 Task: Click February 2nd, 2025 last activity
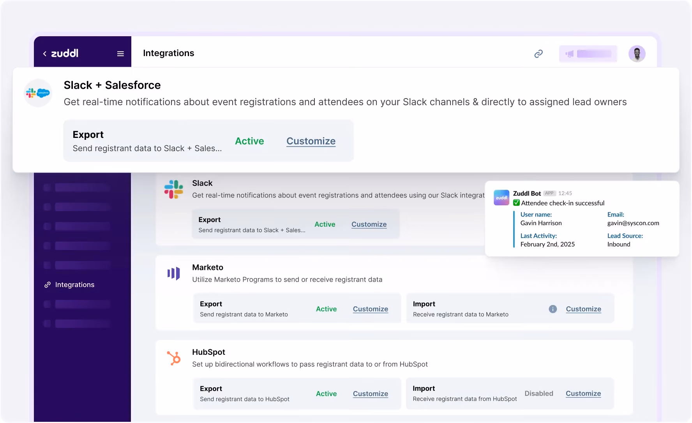coord(547,244)
